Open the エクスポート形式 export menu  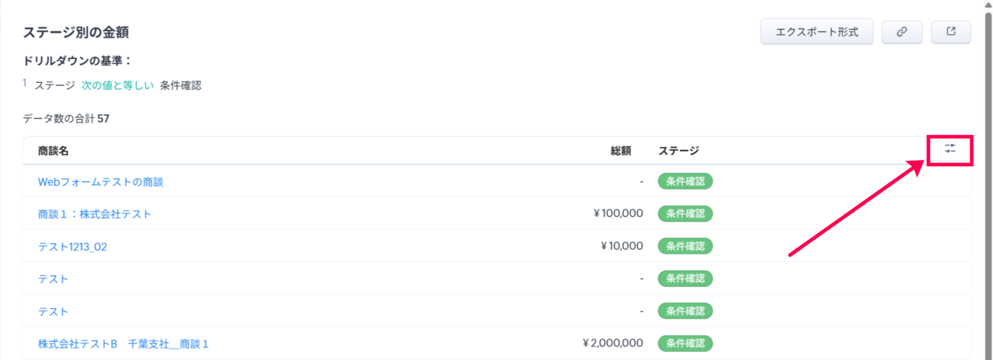click(x=816, y=32)
